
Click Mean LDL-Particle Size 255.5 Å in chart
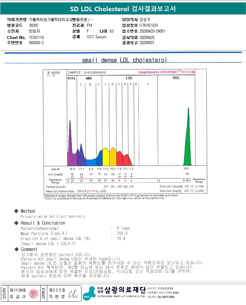[x=82, y=191]
